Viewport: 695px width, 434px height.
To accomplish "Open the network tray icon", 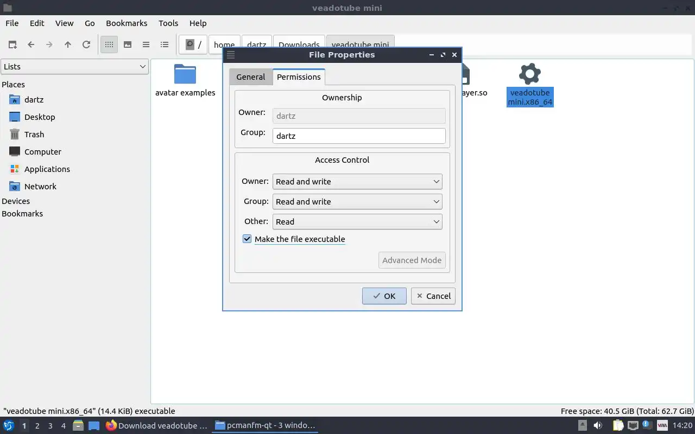I will (x=633, y=426).
